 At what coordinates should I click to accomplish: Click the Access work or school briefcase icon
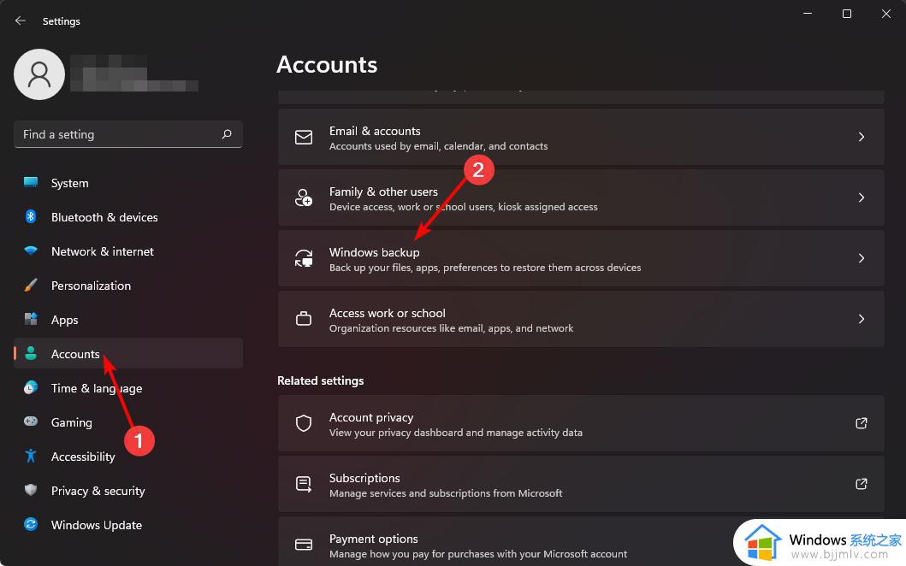coord(304,319)
